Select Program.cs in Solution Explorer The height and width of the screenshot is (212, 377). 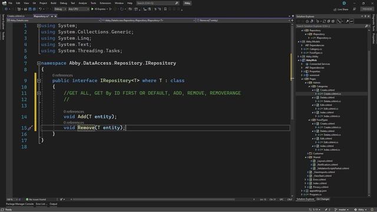coord(316,194)
